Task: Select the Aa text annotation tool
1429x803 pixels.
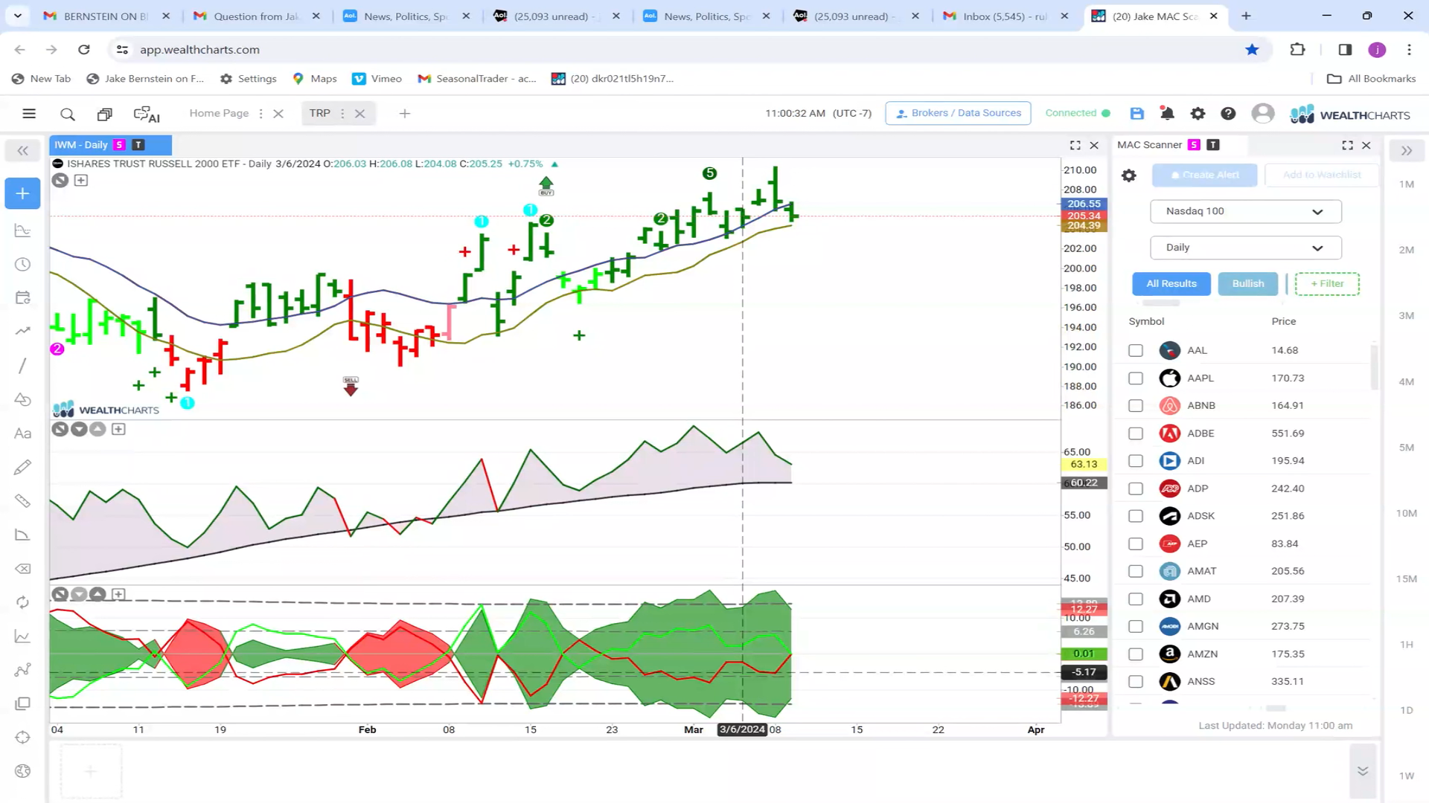Action: [22, 433]
